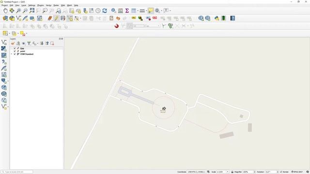Click the Save Layer Edits icon

(63, 18)
